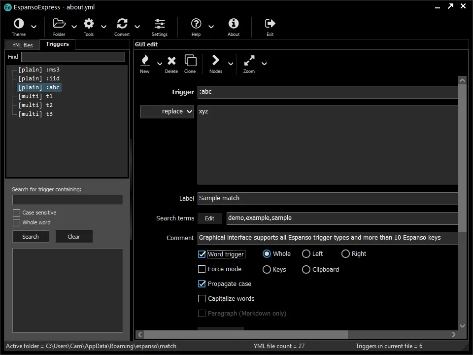This screenshot has height=355, width=473.
Task: Click the Clone icon
Action: point(190,60)
